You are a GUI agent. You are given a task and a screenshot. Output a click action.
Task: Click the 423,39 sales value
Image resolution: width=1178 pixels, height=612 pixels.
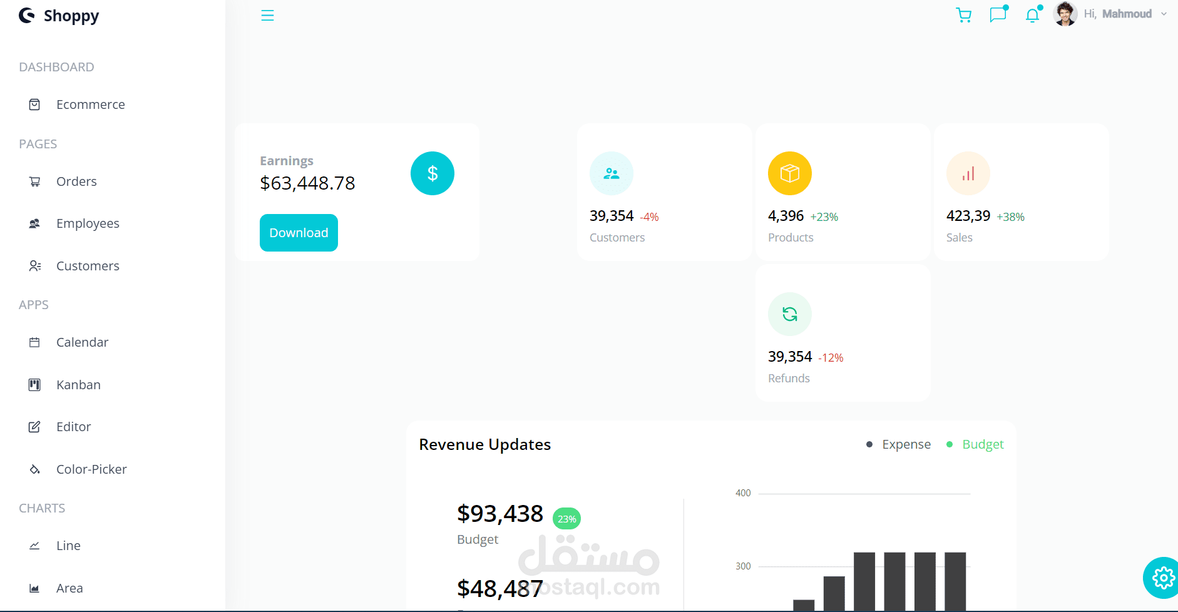pyautogui.click(x=968, y=216)
